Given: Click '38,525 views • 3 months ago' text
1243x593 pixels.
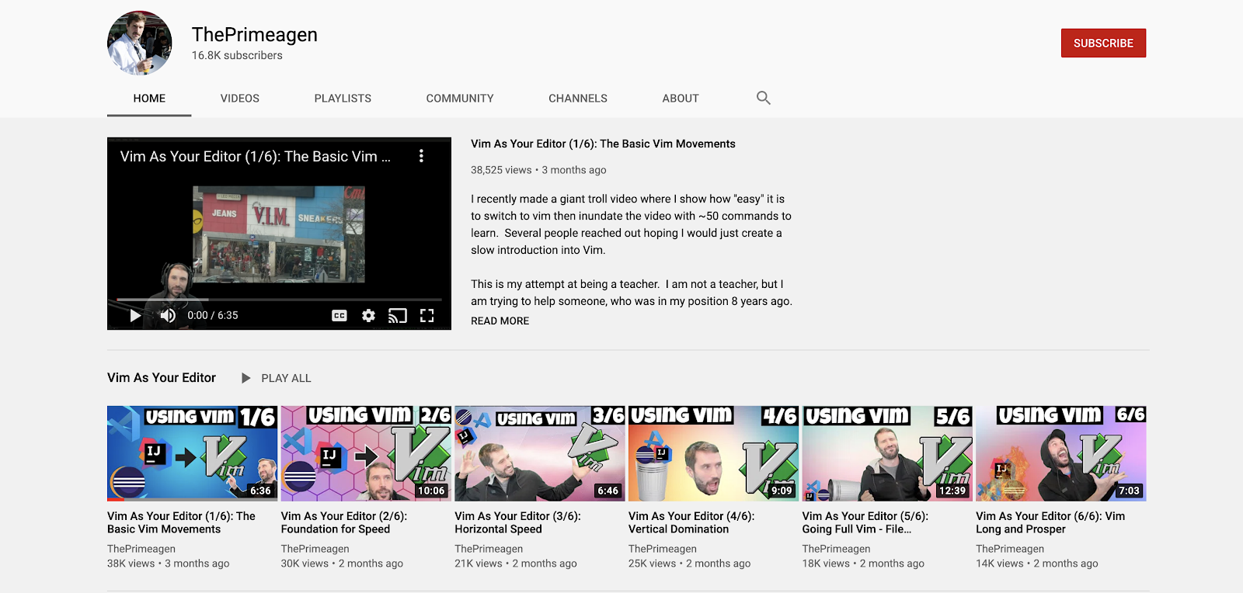Looking at the screenshot, I should 538,170.
